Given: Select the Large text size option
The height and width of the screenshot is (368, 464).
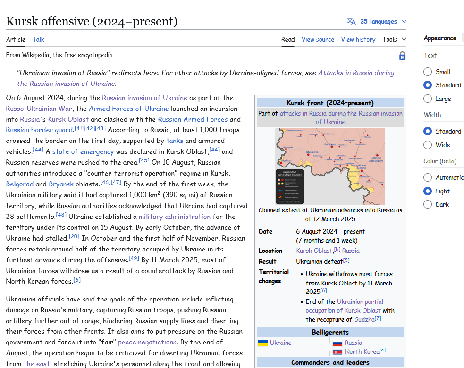Looking at the screenshot, I should click(428, 99).
